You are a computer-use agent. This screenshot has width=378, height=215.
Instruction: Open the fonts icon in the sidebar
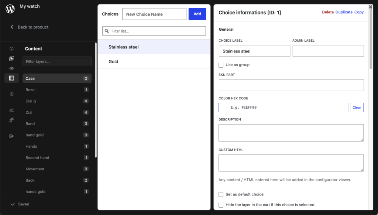(x=11, y=120)
